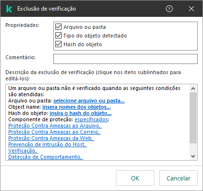Select Proteção Contra Ameaças ao Arquivo link
Viewport: 203px width, 191px height.
[55, 126]
